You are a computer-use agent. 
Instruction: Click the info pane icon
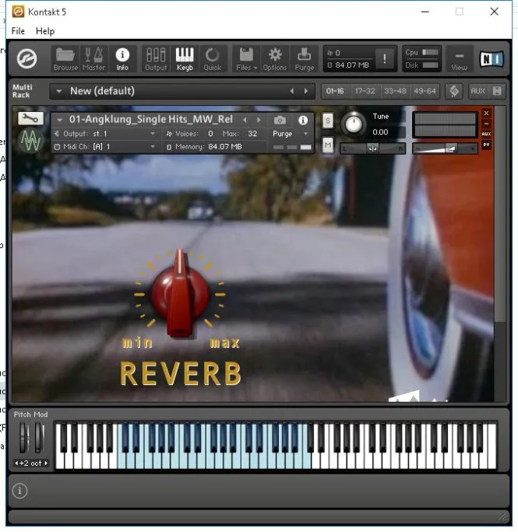[x=19, y=491]
